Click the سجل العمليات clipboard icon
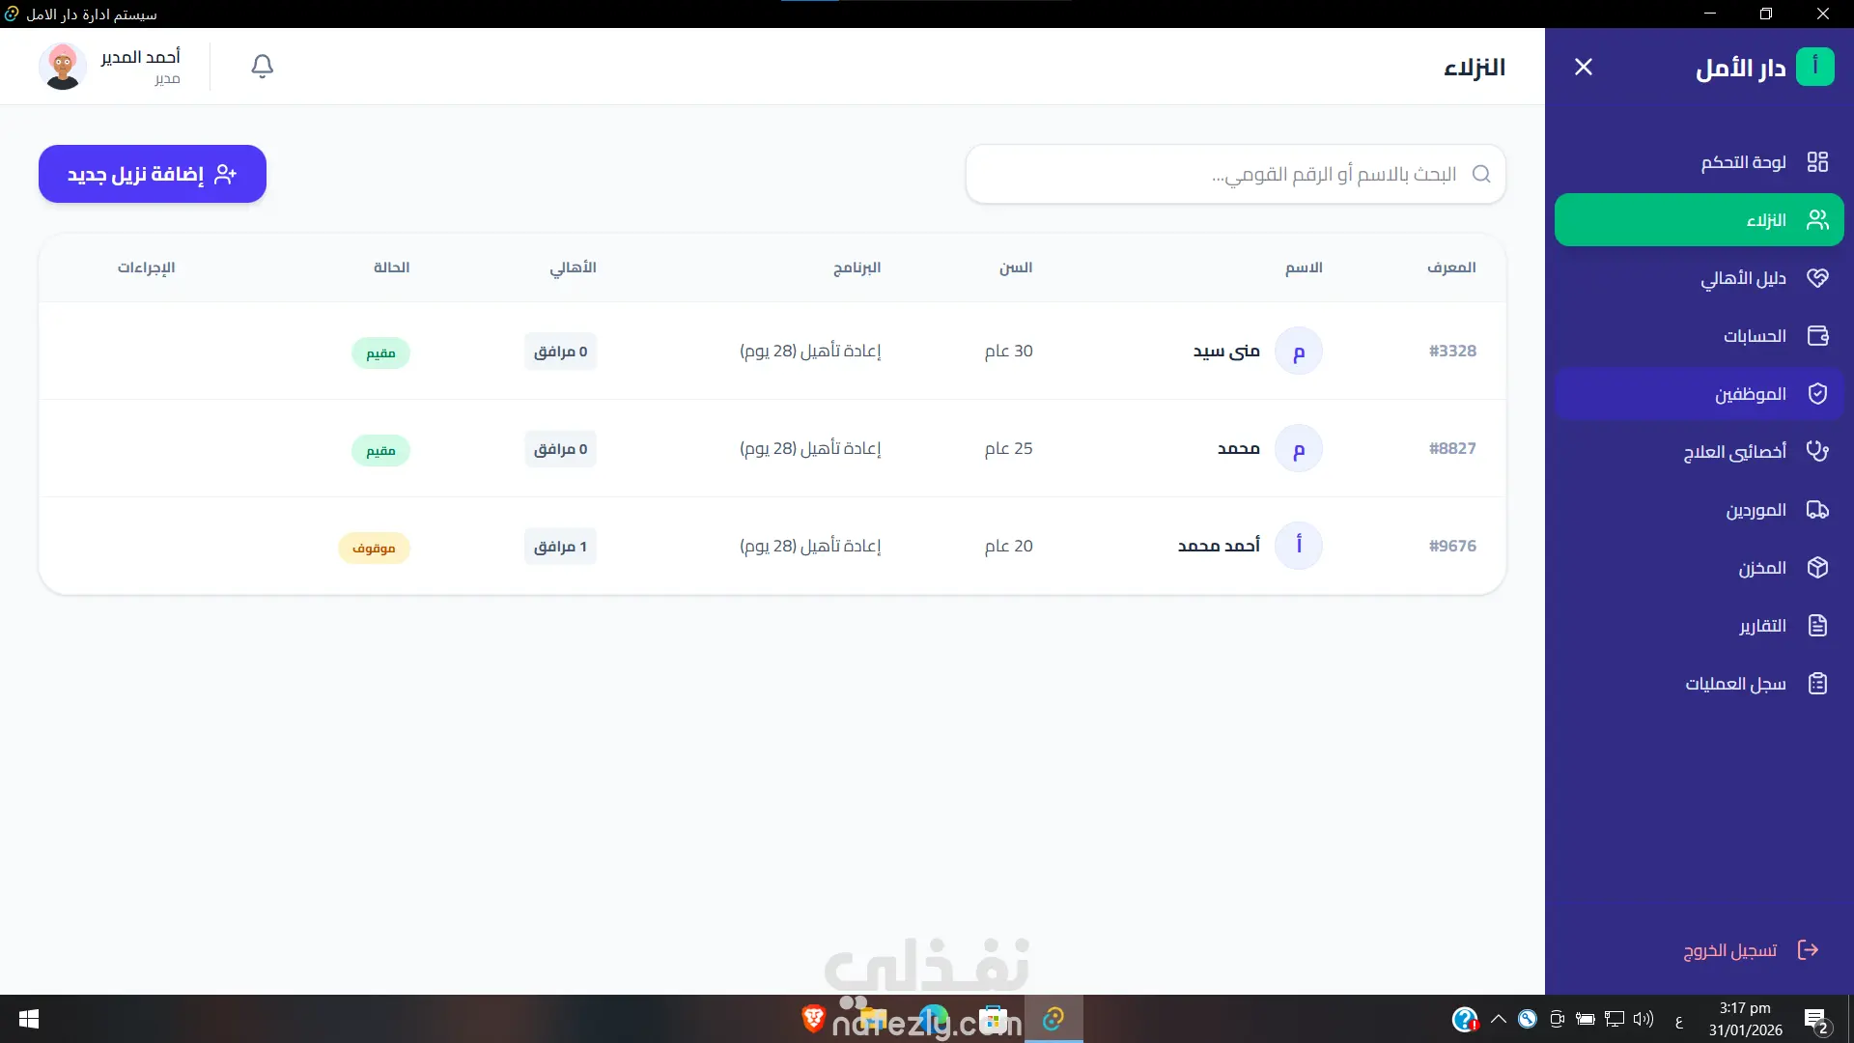 pos(1817,684)
